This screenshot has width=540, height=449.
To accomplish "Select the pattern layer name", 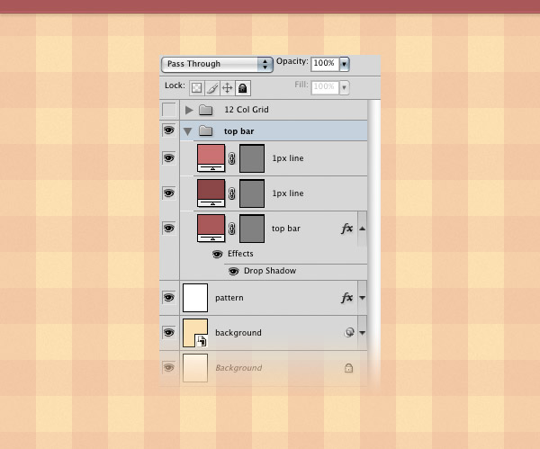I will (229, 298).
